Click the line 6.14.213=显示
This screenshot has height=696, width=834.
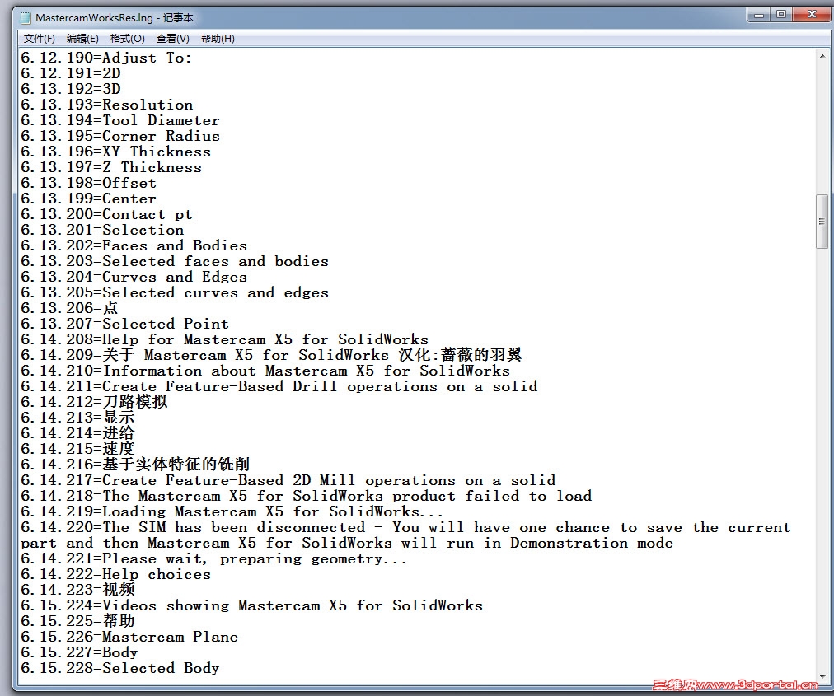click(x=77, y=418)
